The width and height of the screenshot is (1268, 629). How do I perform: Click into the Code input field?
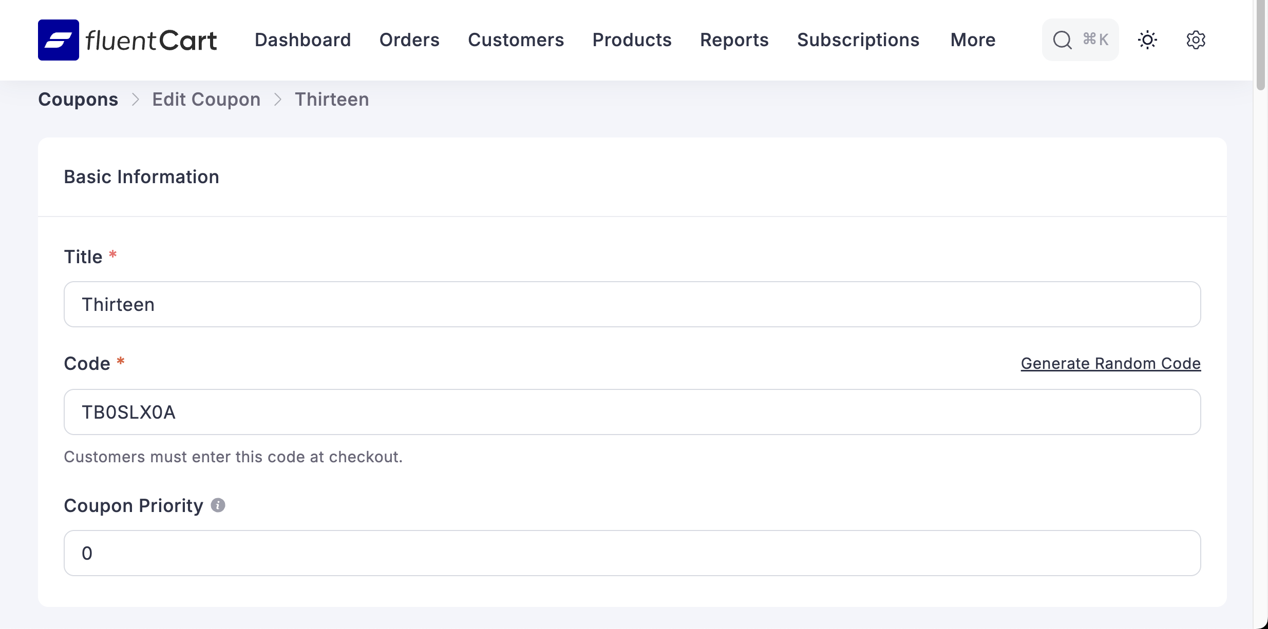tap(632, 412)
